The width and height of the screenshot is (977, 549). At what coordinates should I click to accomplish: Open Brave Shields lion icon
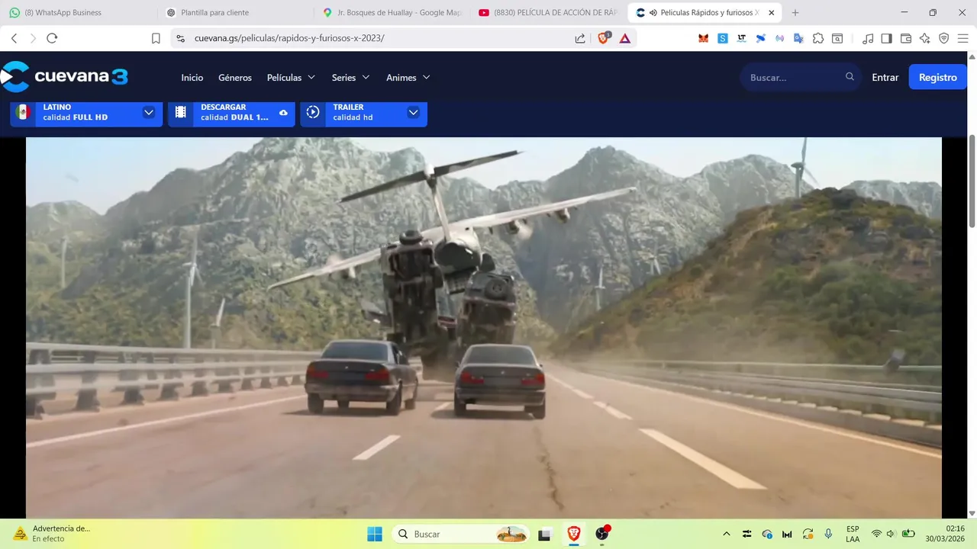click(x=603, y=38)
